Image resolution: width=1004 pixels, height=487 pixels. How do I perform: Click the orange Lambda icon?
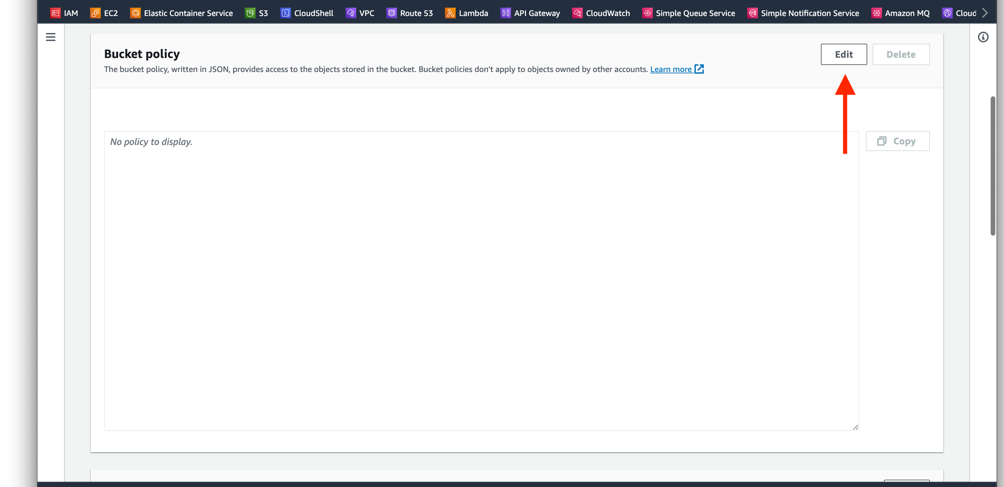450,13
